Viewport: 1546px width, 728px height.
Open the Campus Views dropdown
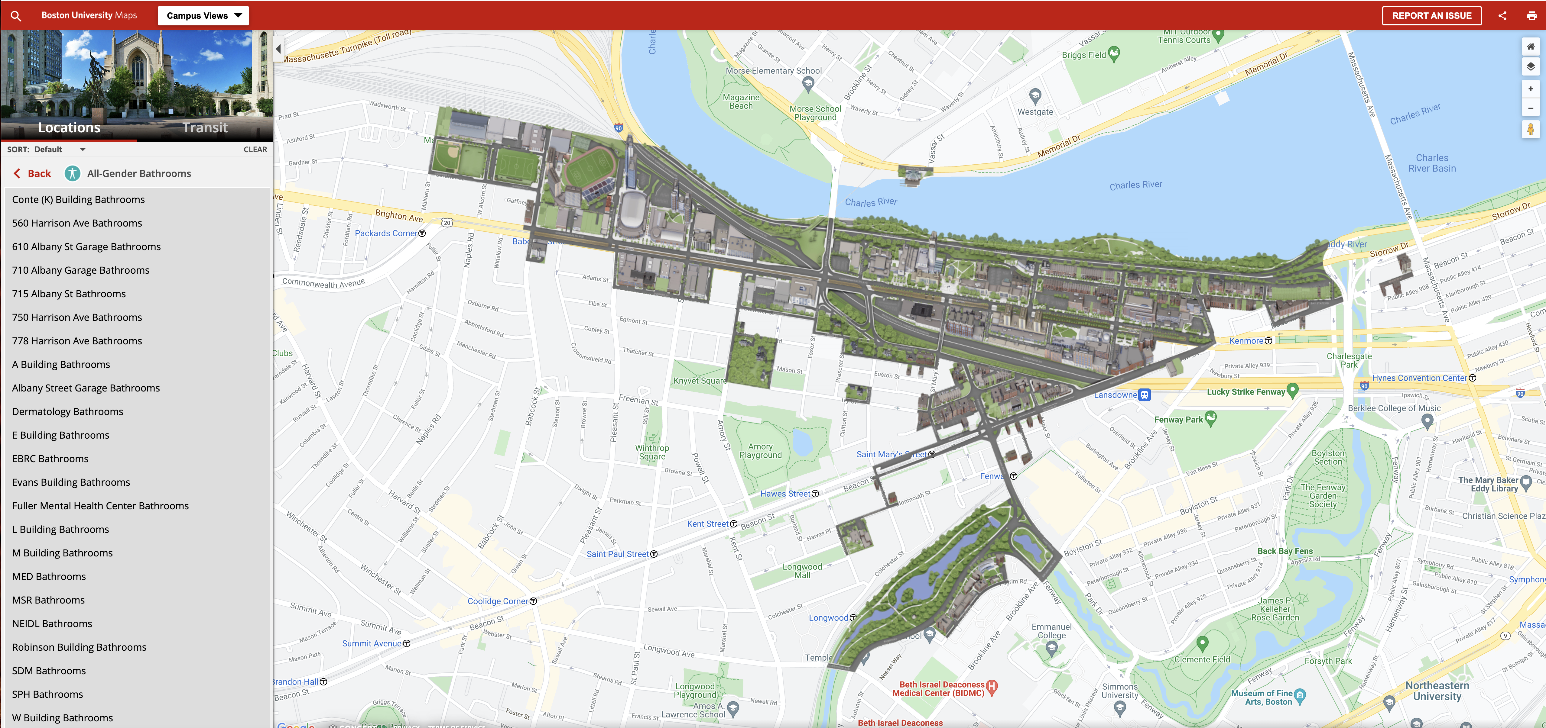coord(203,16)
